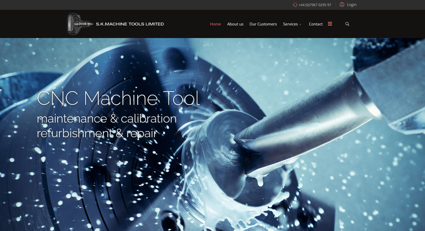Screen dimensions: 425x231
Task: Open the red hamburger menu icon
Action: coord(330,24)
